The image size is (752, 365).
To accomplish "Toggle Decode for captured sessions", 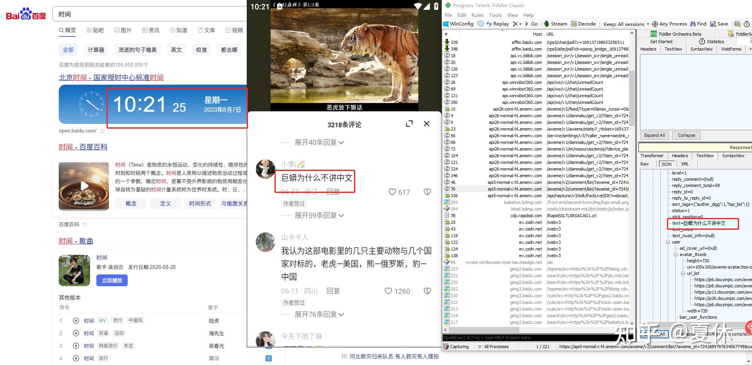I will click(583, 24).
